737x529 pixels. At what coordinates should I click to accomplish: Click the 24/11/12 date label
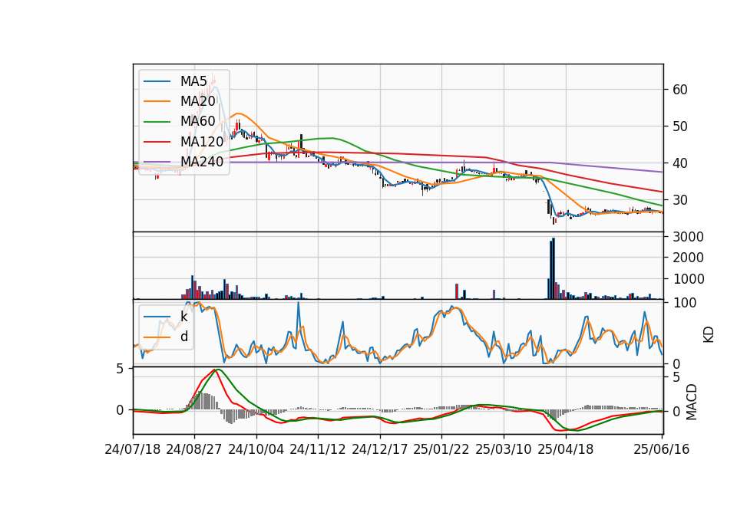(x=318, y=449)
